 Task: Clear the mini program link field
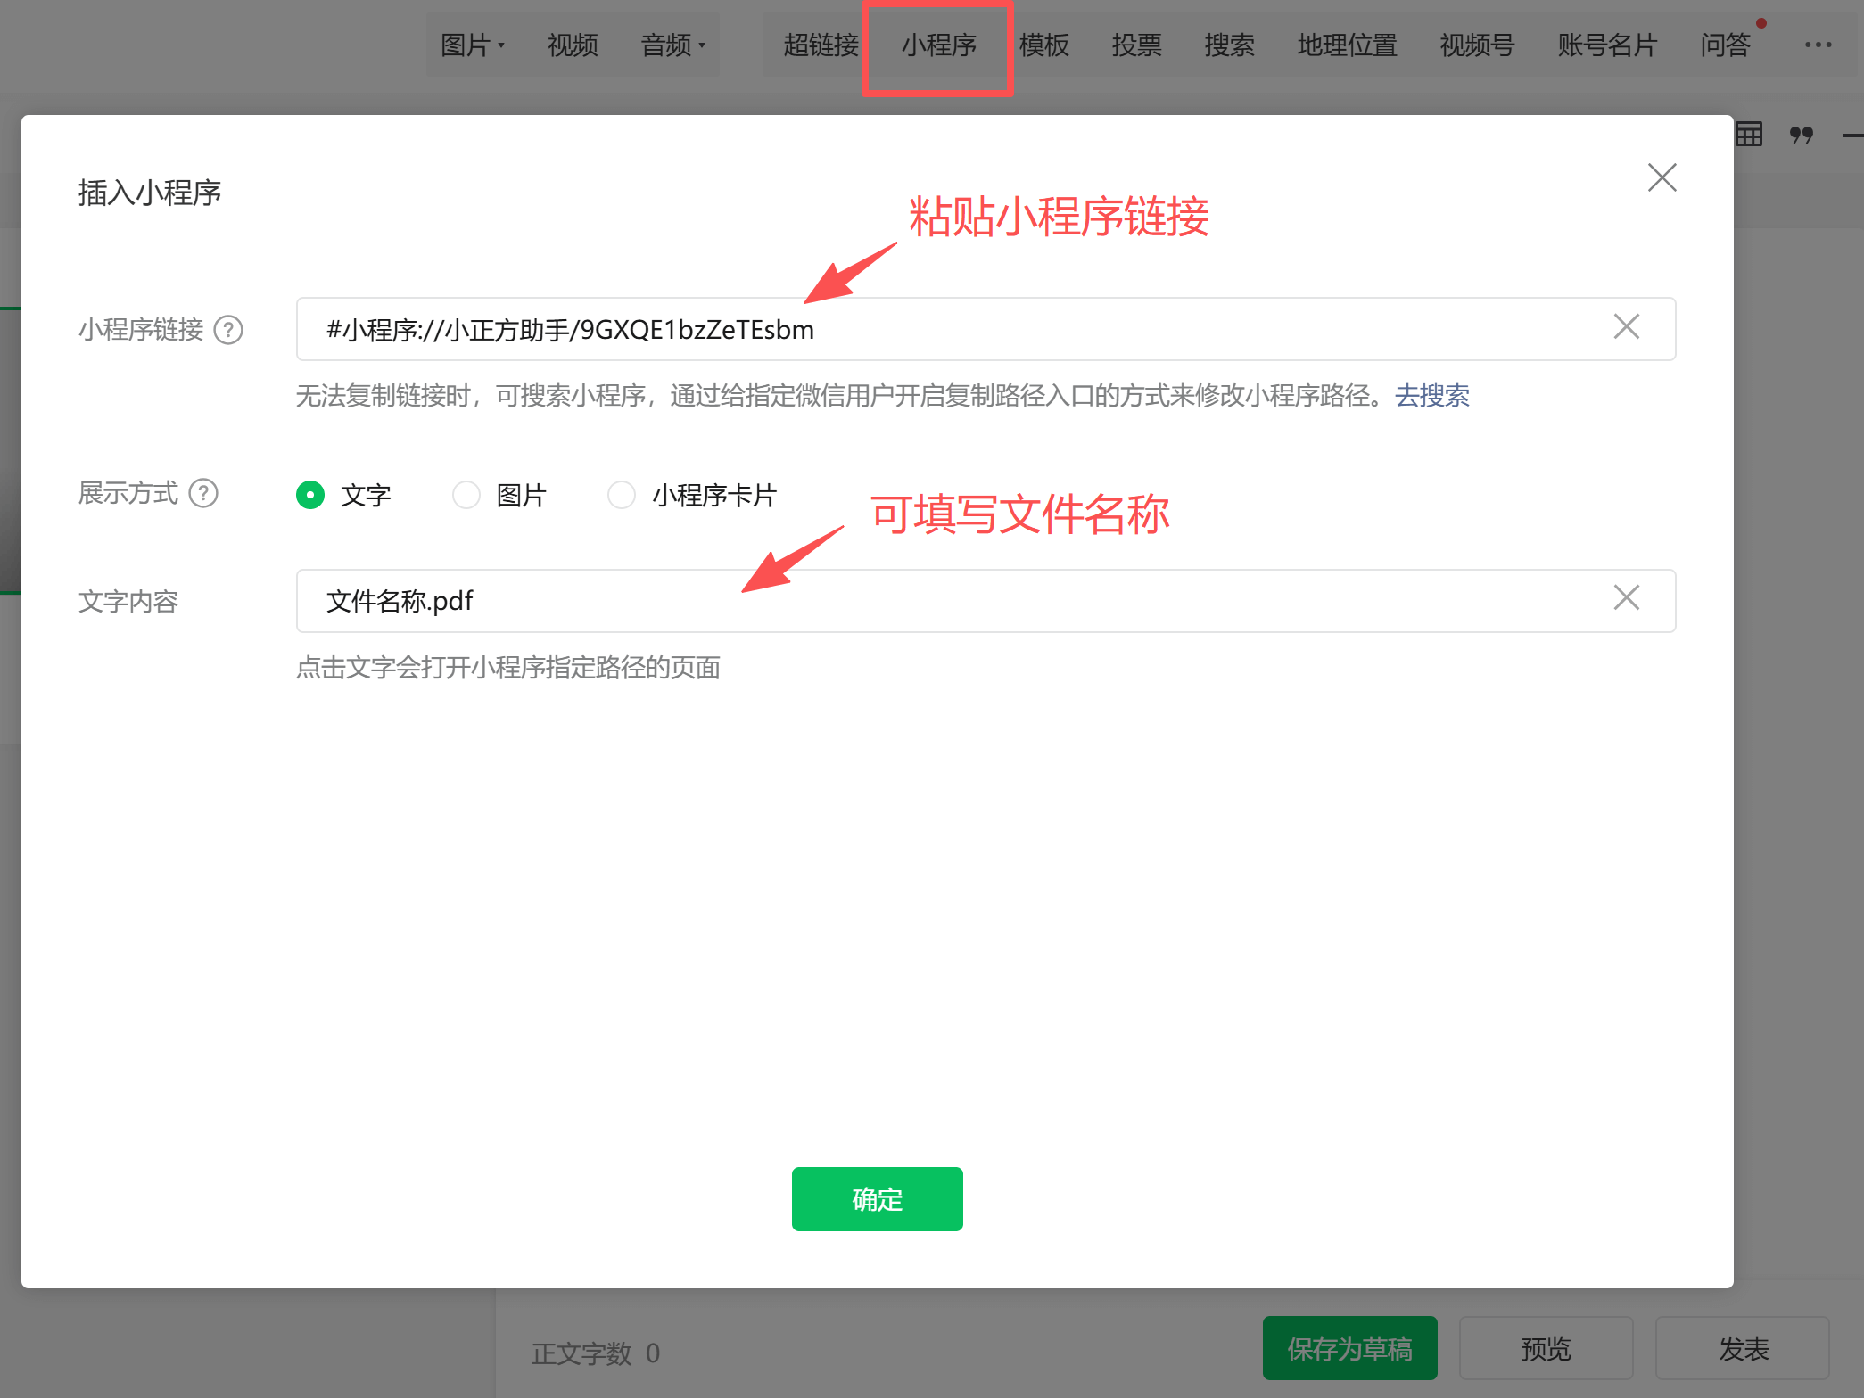coord(1626,327)
